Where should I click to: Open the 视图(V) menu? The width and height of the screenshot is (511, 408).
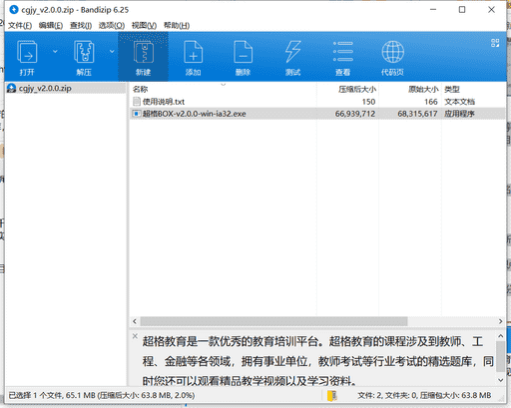[x=144, y=26]
